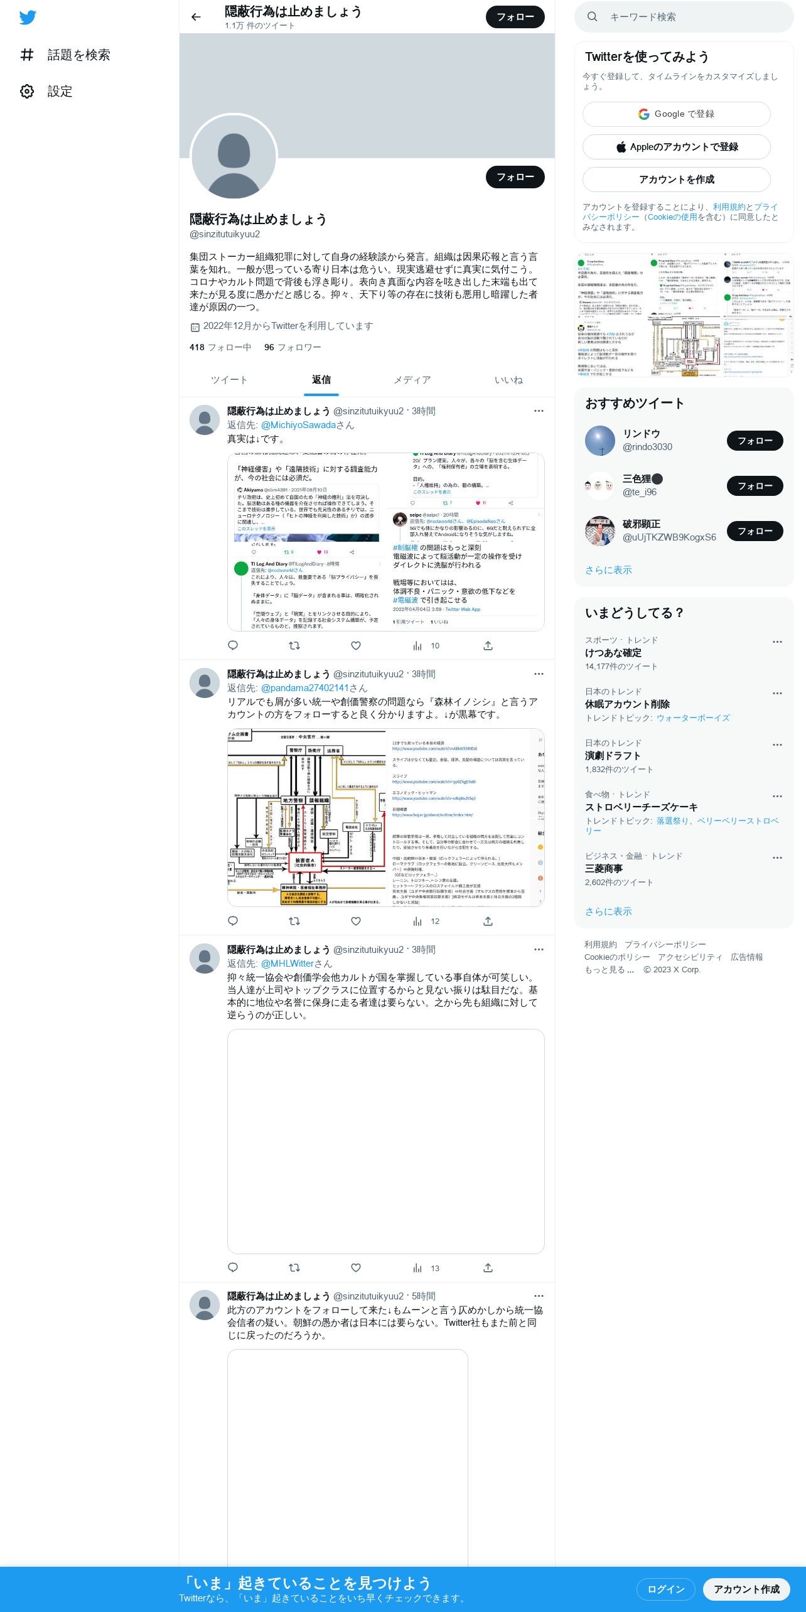Click フォロー button below the banner
The height and width of the screenshot is (1612, 806).
(x=515, y=177)
